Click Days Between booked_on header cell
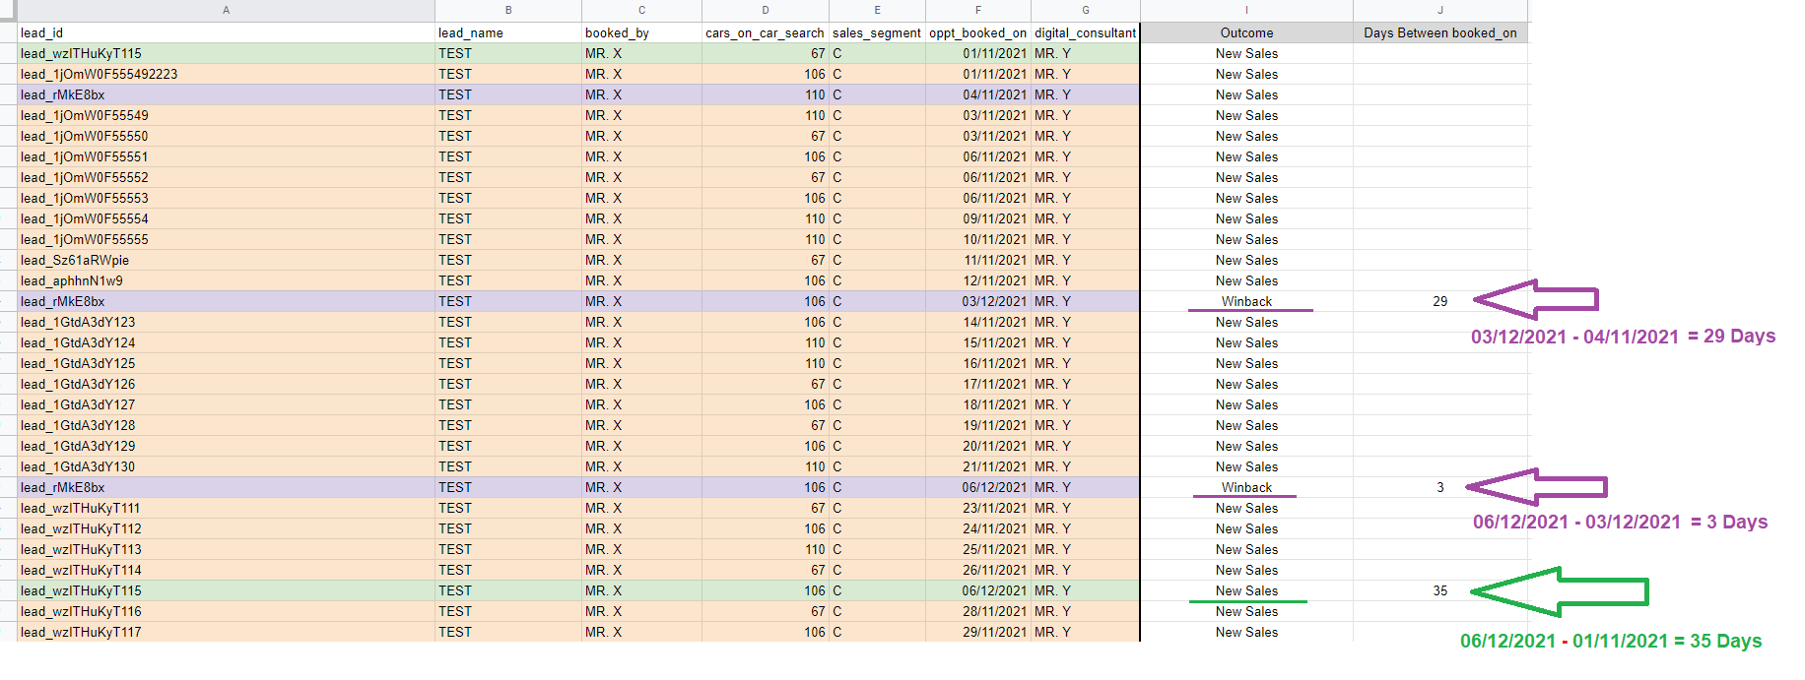This screenshot has width=1805, height=680. click(1440, 32)
